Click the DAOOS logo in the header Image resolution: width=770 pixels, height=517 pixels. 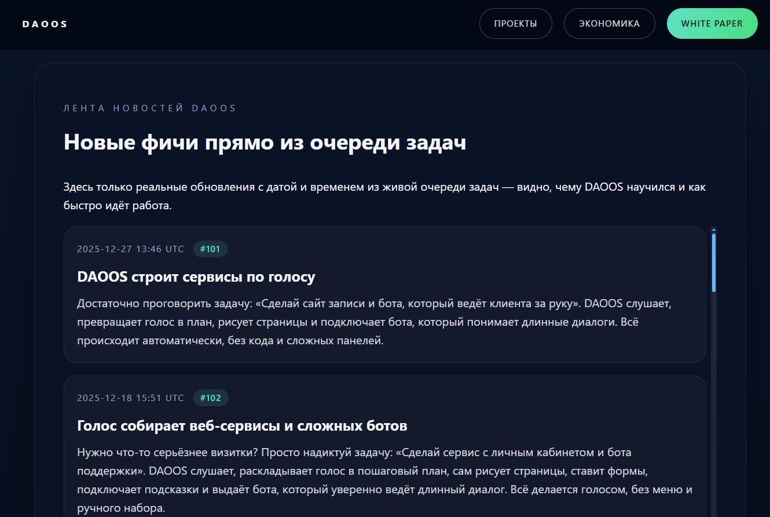point(45,24)
